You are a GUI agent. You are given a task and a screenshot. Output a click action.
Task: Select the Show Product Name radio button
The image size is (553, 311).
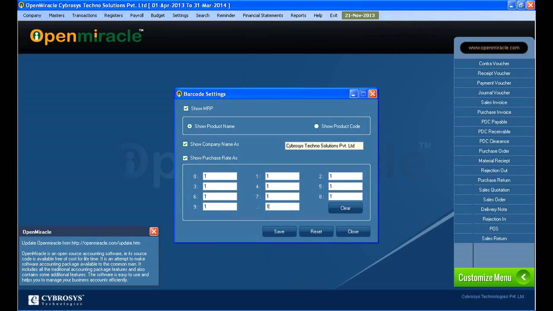point(190,126)
